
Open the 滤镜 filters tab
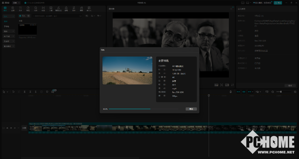point(66,9)
